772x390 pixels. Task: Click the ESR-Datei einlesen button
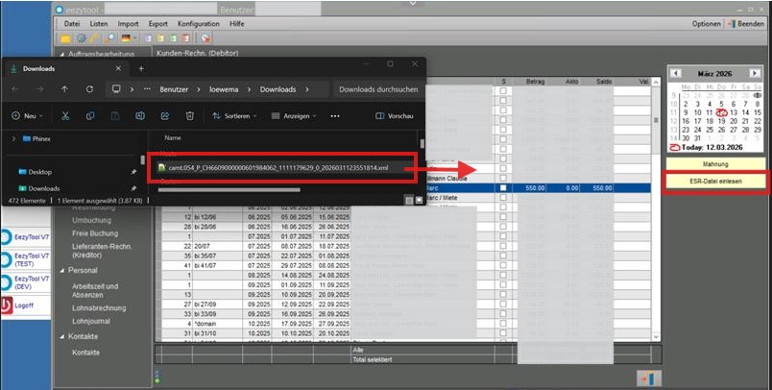click(714, 181)
